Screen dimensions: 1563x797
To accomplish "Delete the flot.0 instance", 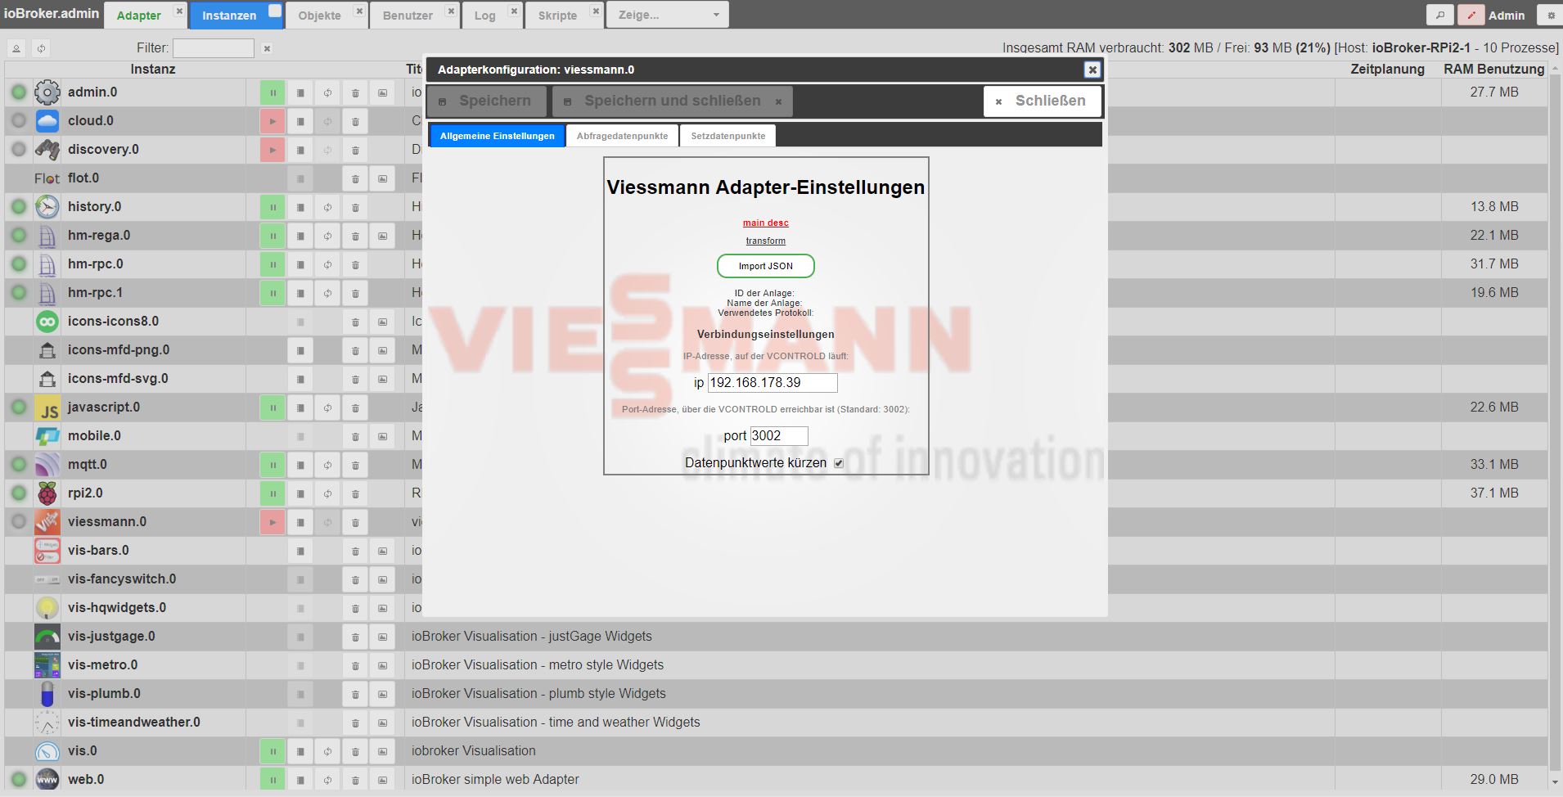I will pyautogui.click(x=355, y=178).
